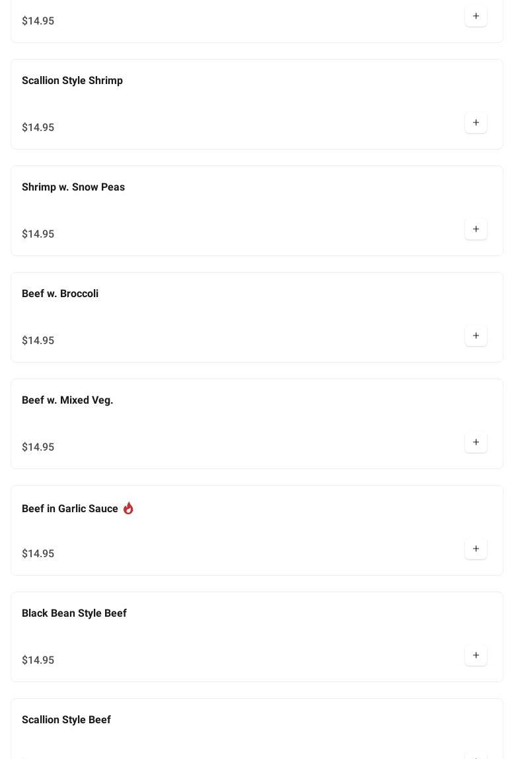Add Beef w. Mixed Veg. to order

(x=476, y=443)
